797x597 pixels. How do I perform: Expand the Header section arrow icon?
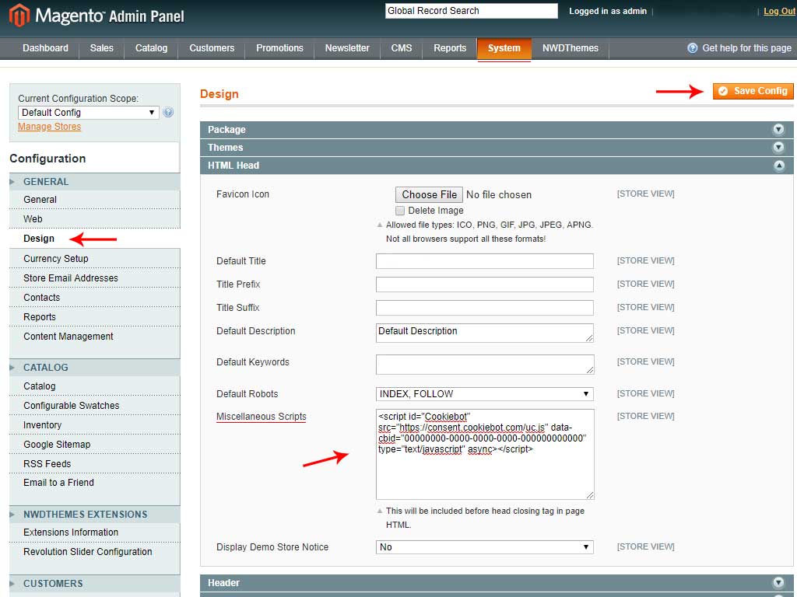click(x=778, y=582)
